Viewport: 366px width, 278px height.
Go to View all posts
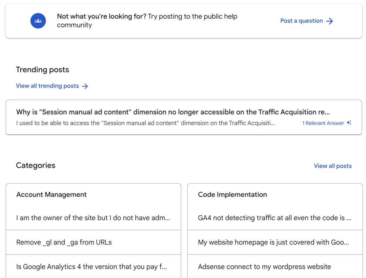coord(333,166)
